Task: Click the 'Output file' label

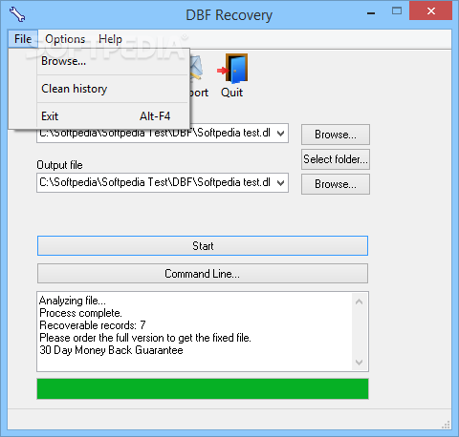Action: (59, 165)
